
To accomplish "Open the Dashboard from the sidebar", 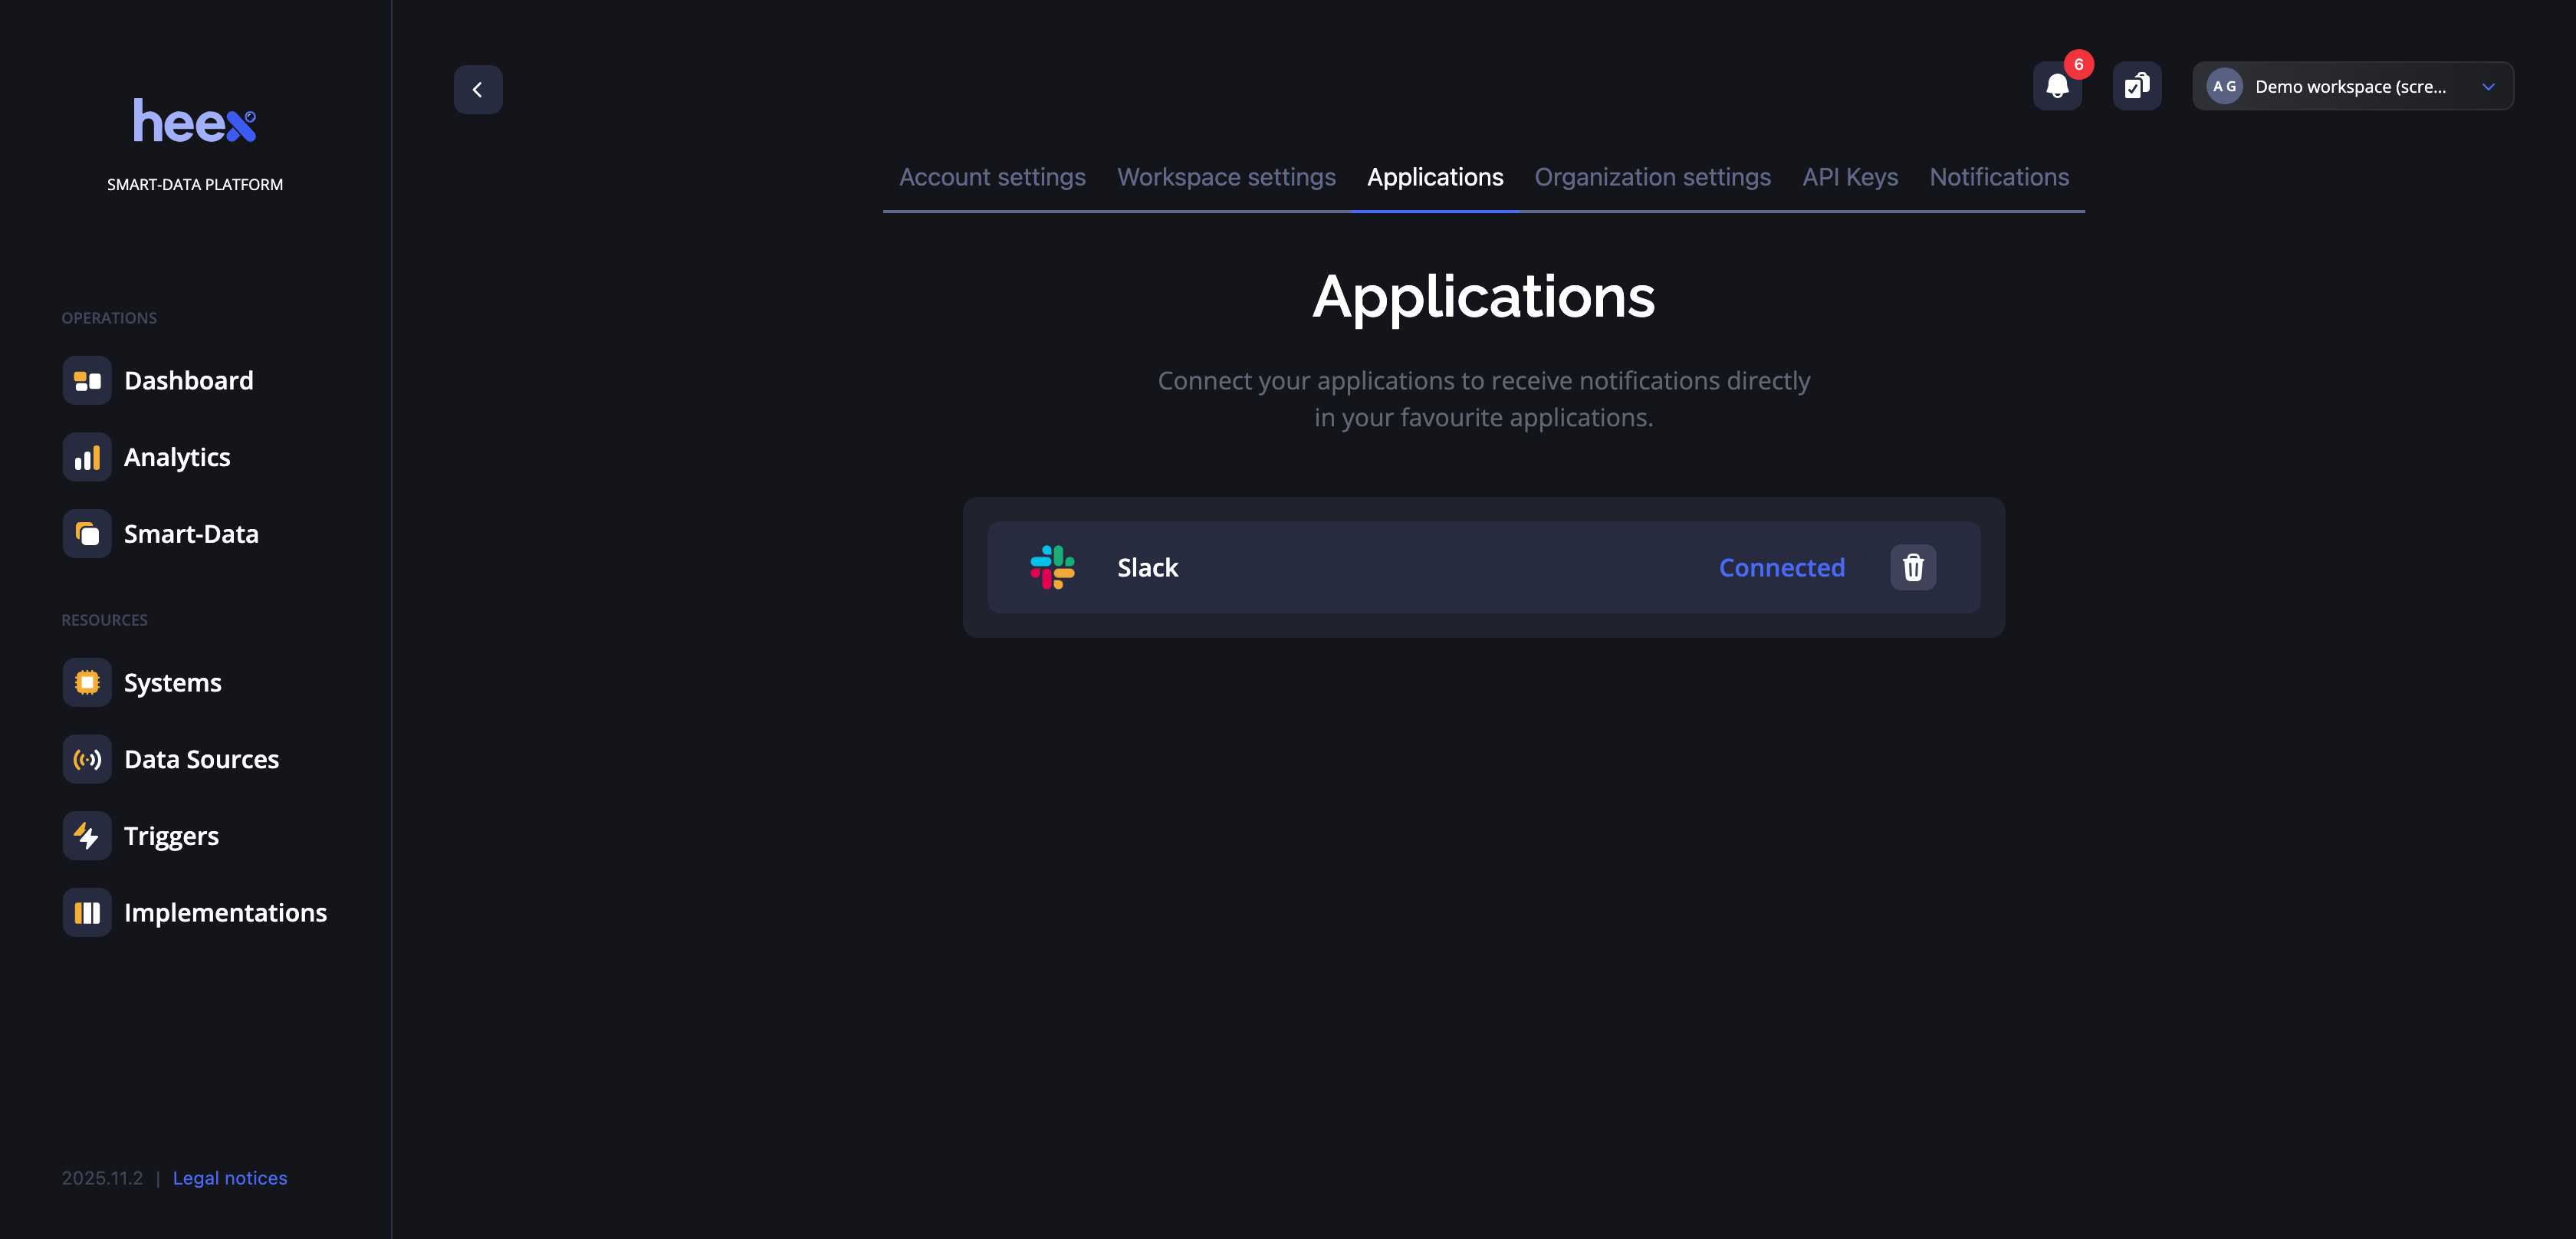I will pyautogui.click(x=188, y=380).
